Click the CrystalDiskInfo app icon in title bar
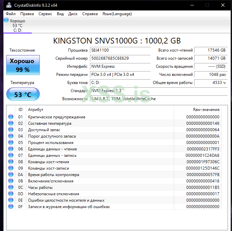232x231 pixels. (8, 5)
